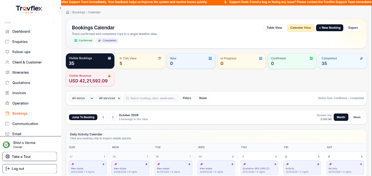Click the + New Booking button
This screenshot has width=372, height=176.
[x=329, y=28]
